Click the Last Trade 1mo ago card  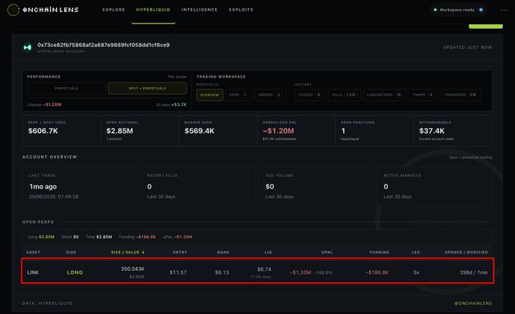click(80, 186)
